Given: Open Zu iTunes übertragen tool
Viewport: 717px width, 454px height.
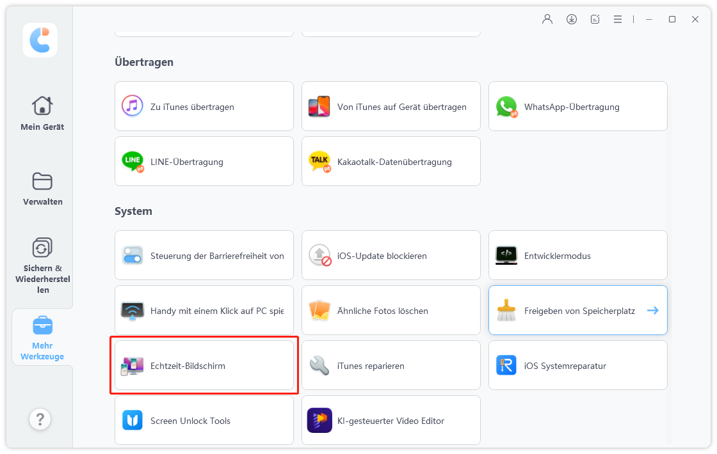Looking at the screenshot, I should 204,106.
